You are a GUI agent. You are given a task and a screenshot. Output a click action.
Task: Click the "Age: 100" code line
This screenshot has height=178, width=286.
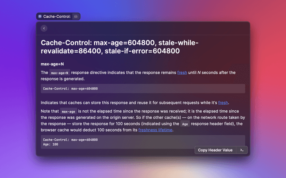[x=52, y=144]
